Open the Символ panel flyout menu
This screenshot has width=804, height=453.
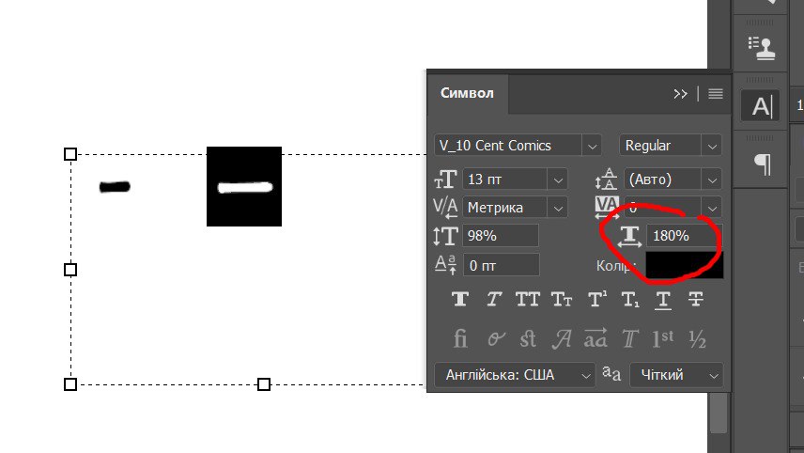pyautogui.click(x=716, y=94)
